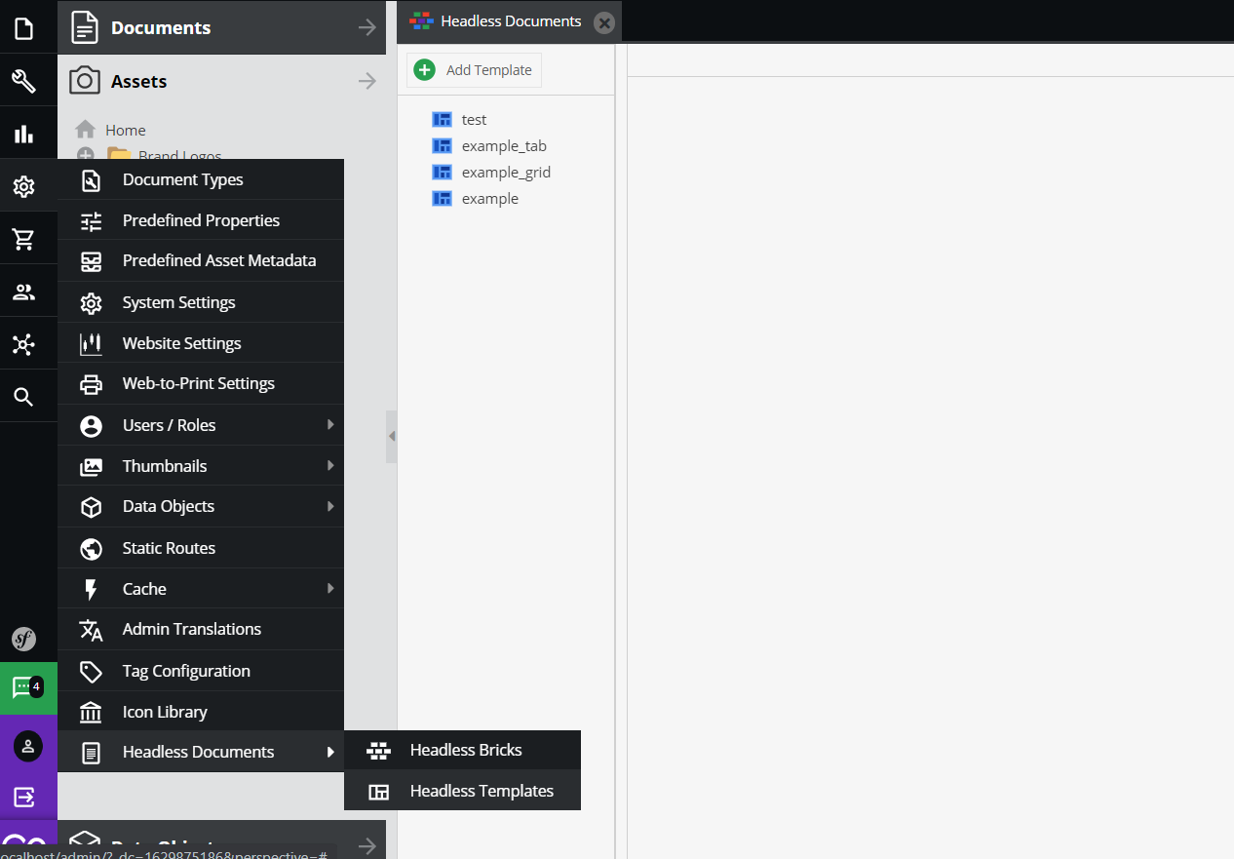The image size is (1234, 859).
Task: Click the Icon Library bank icon
Action: (91, 713)
